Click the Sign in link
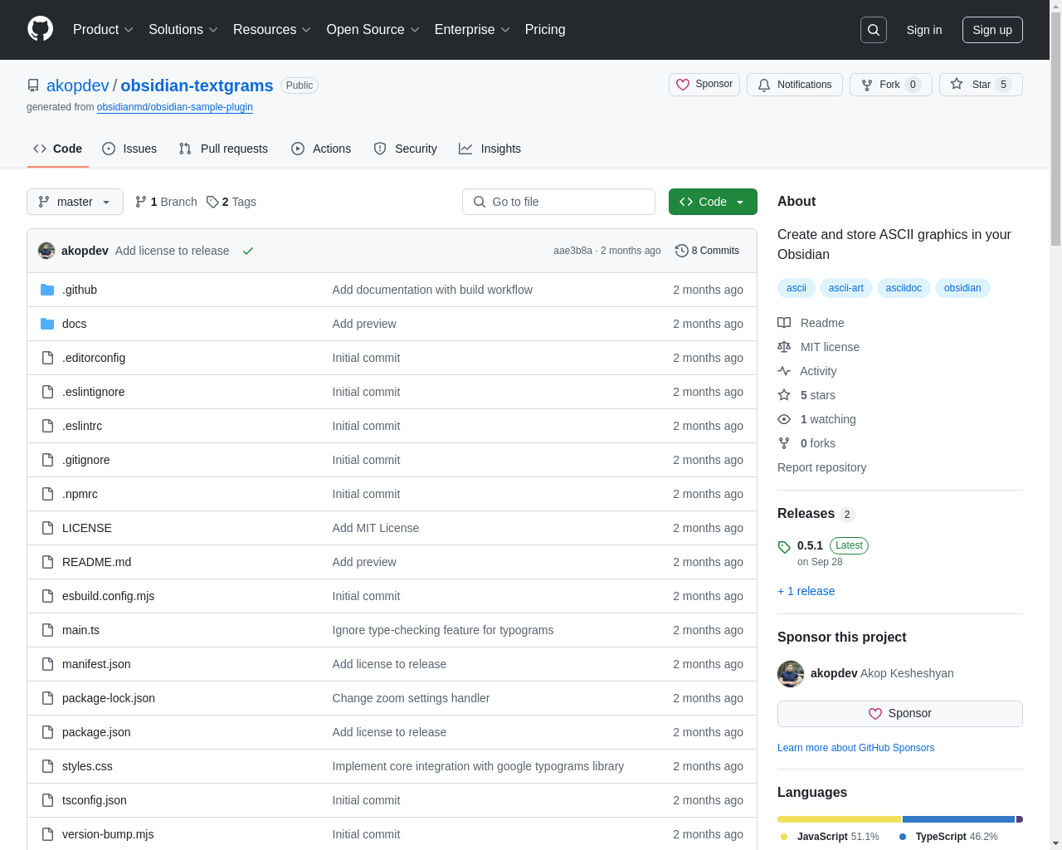The width and height of the screenshot is (1062, 850). pos(924,30)
